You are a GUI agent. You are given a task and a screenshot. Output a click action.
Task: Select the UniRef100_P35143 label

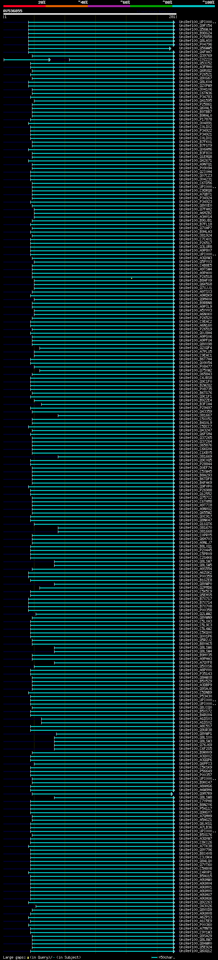tap(196, 674)
